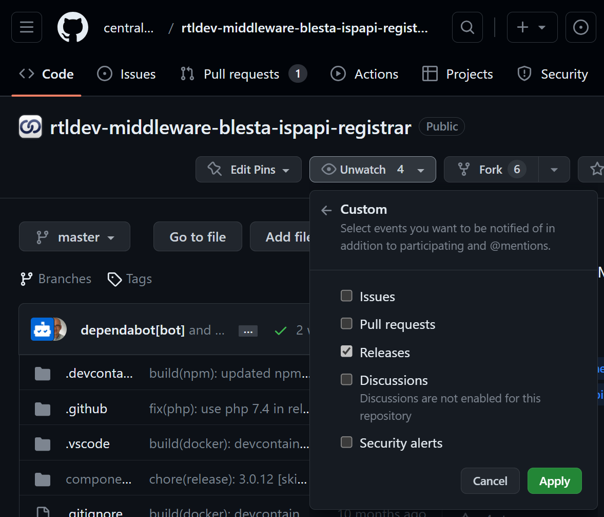The image size is (604, 517).
Task: Go to GitHub homepage via Octocat logo
Action: click(x=73, y=27)
